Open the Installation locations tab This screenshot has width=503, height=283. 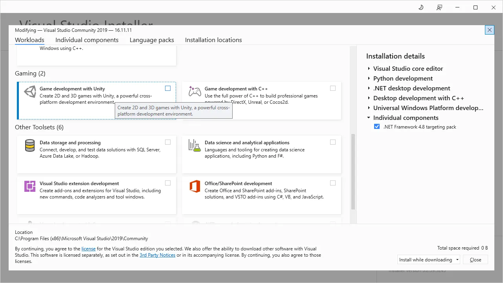pyautogui.click(x=213, y=40)
